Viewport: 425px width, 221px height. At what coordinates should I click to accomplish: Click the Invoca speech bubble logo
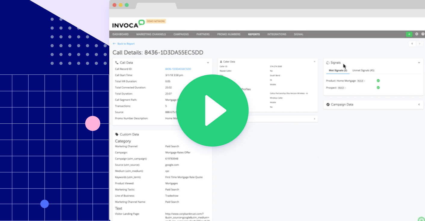(141, 22)
